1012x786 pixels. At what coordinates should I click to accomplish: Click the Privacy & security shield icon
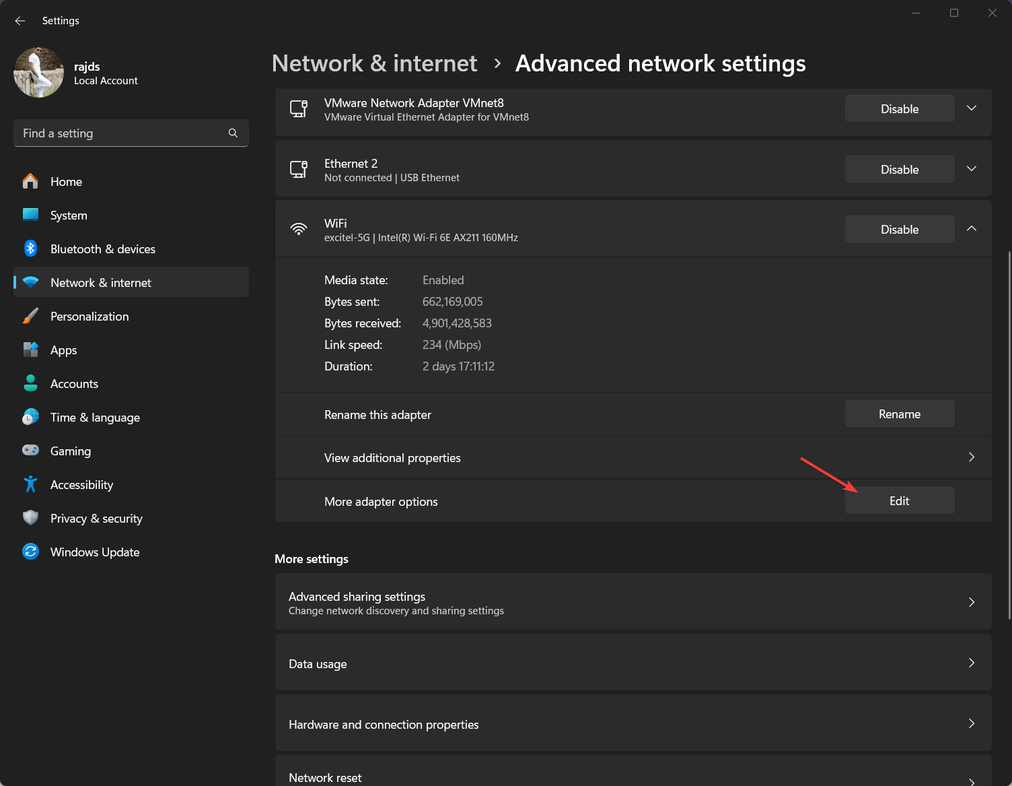click(x=30, y=518)
